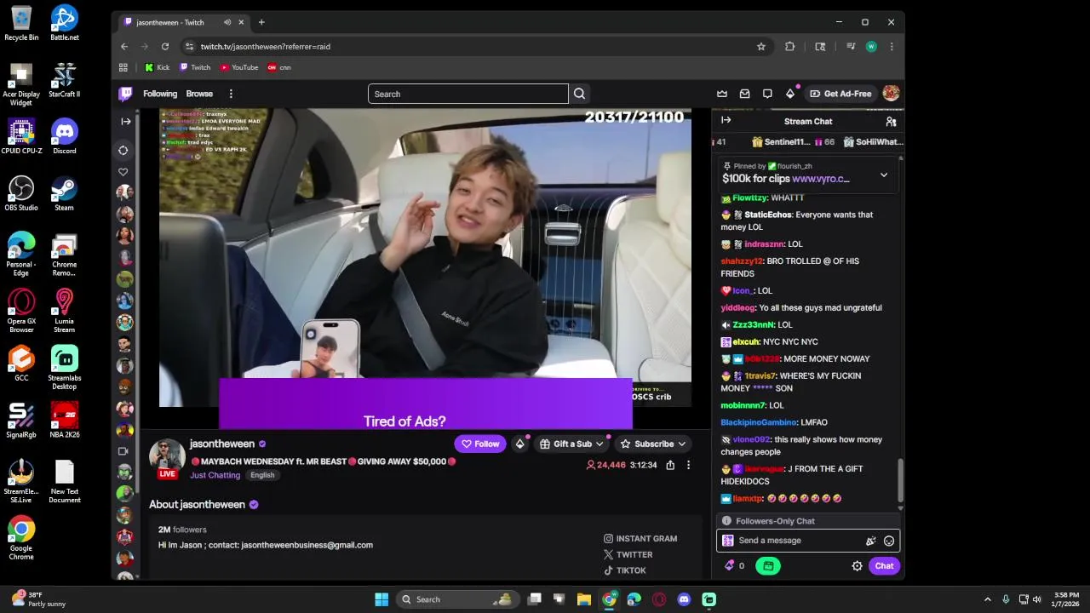1090x613 pixels.
Task: Open Bits diamond icon in top bar
Action: pyautogui.click(x=790, y=94)
